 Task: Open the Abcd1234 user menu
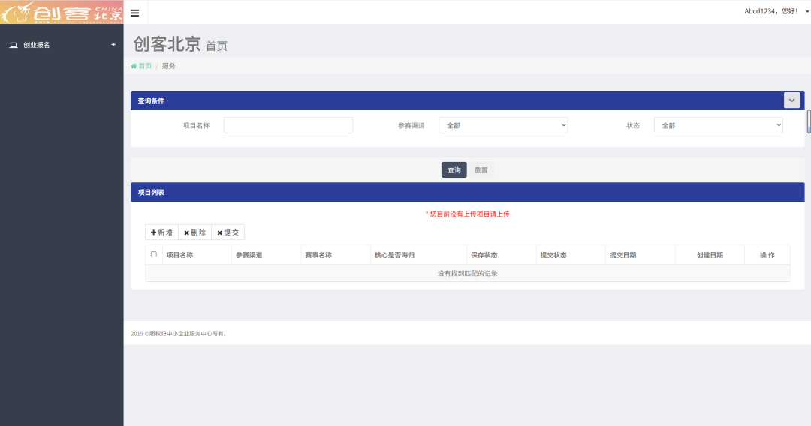776,12
